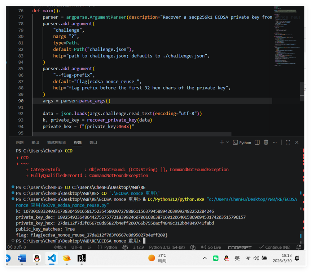Click line number 76 in gutter
The height and width of the screenshot is (272, 312).
(21, 11)
